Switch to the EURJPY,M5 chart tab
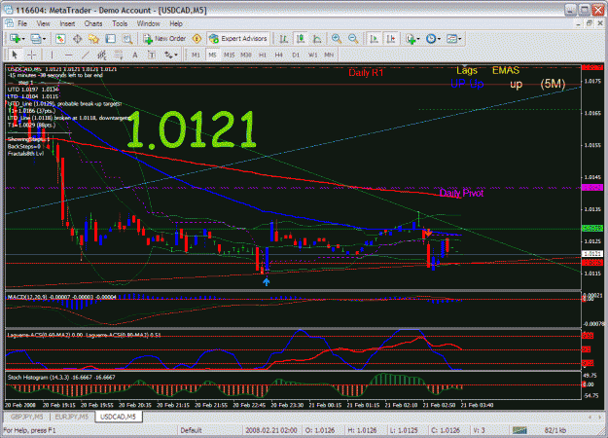608x438 pixels. tap(71, 417)
